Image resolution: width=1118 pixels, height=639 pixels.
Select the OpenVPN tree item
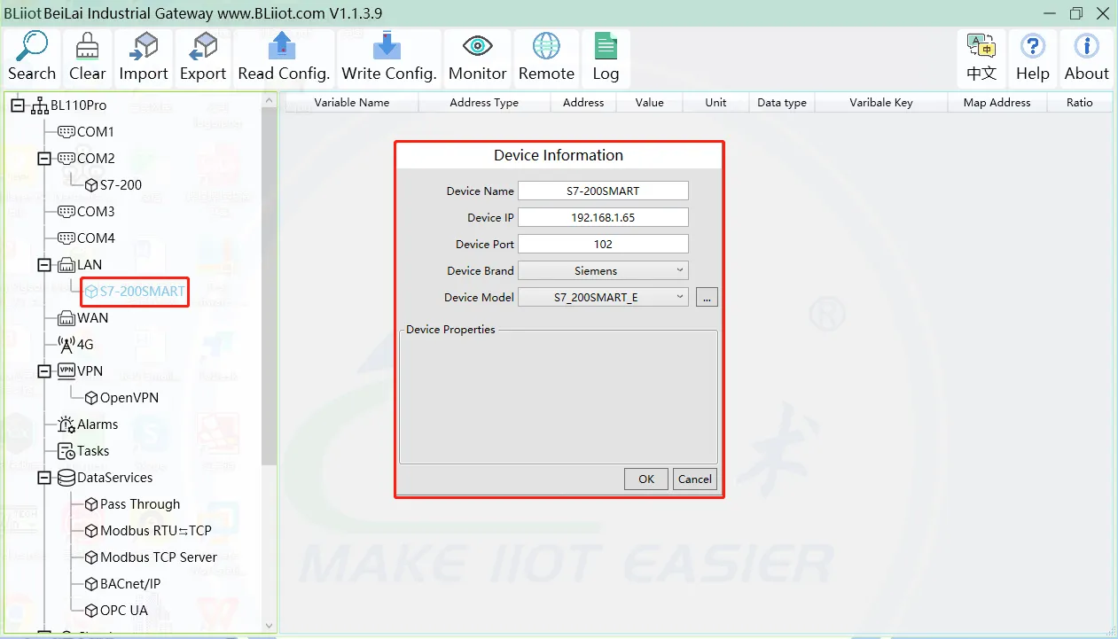[121, 398]
